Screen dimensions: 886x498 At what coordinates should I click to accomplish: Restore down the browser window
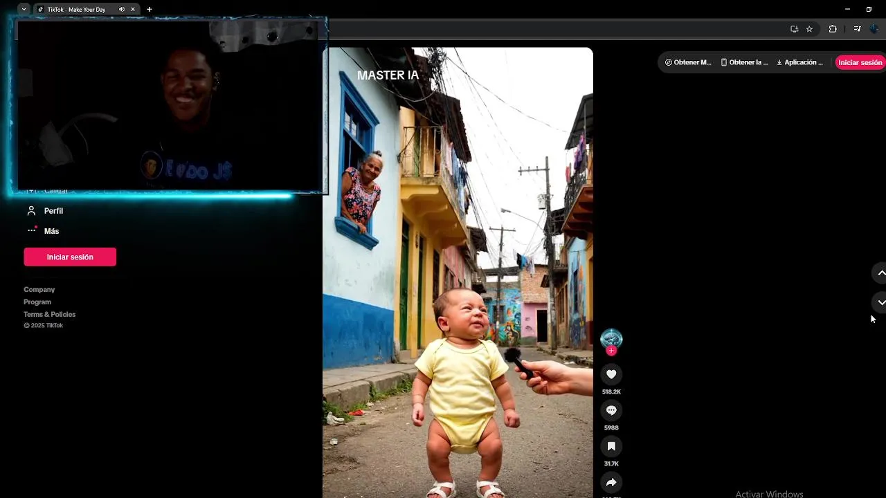[869, 9]
